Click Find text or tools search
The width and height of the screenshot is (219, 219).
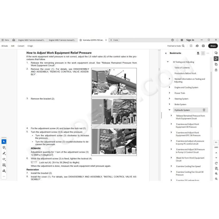176,46
